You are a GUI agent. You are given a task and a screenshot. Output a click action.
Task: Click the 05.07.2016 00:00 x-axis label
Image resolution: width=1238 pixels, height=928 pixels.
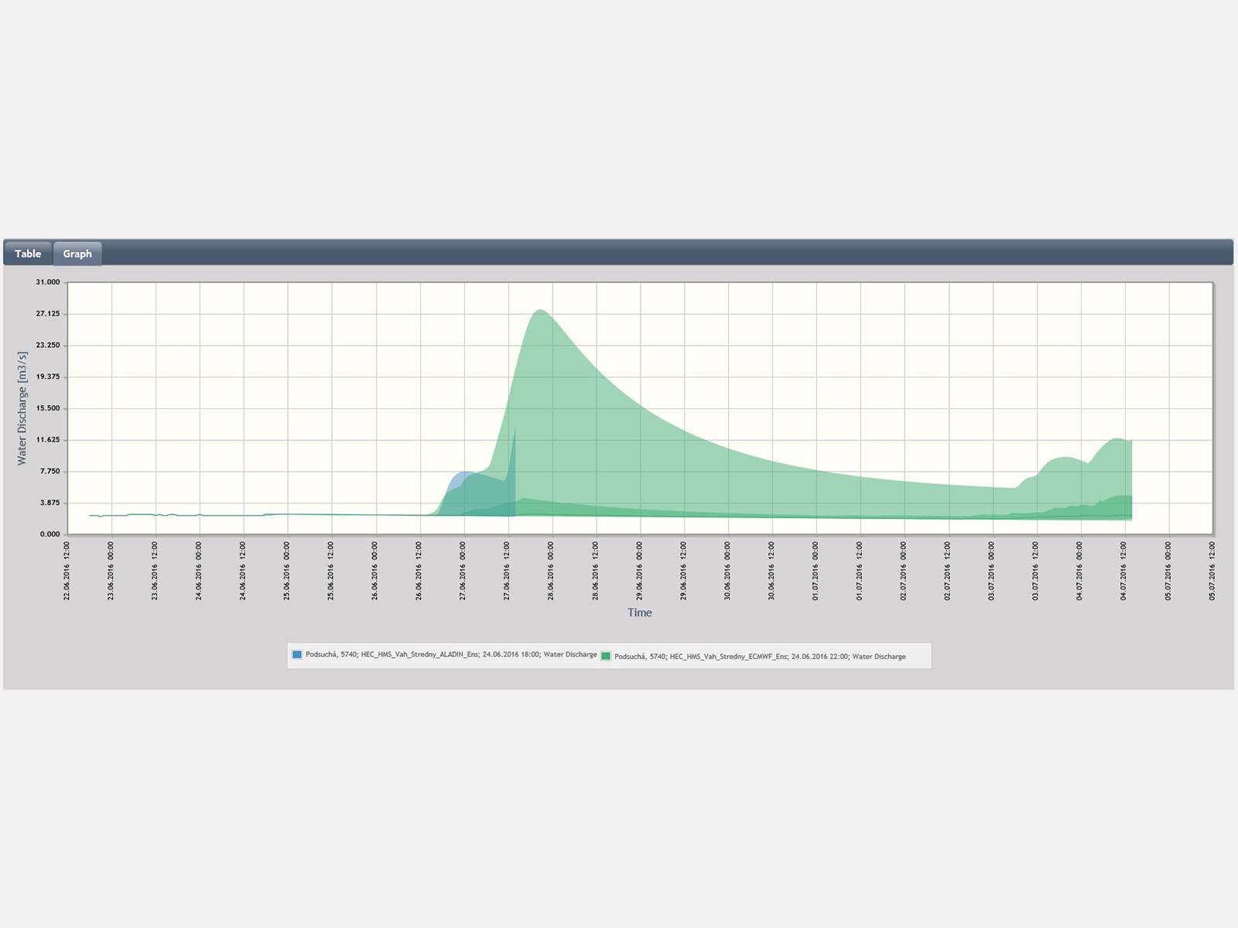point(1169,571)
